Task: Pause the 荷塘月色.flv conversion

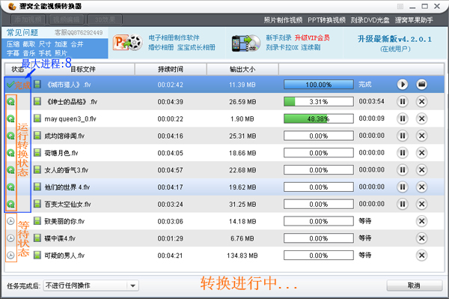Action: point(403,153)
